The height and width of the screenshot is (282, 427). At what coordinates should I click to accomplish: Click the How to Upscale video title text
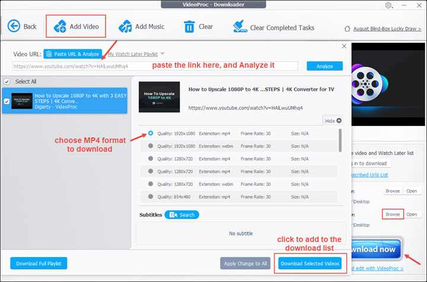tap(261, 89)
